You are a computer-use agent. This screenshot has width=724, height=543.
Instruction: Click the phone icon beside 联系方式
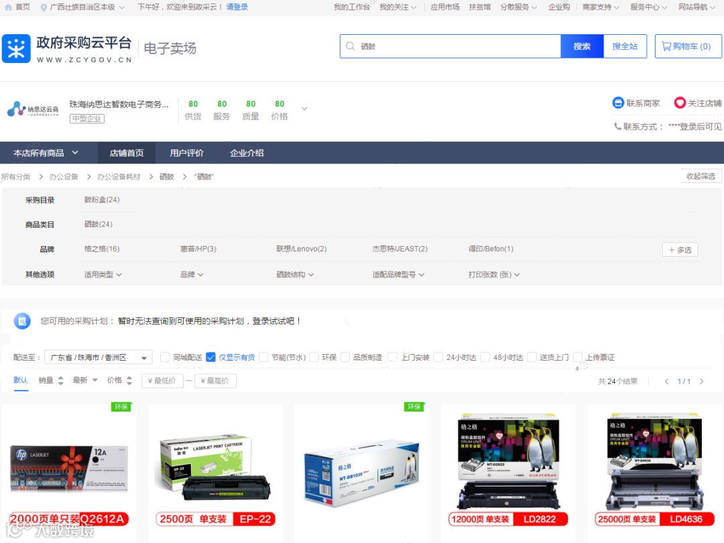617,126
